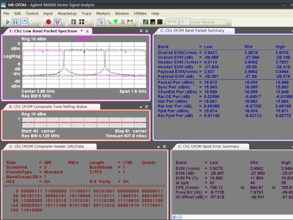Open the Markers menu
The height and width of the screenshot is (220, 293).
[x=103, y=14]
